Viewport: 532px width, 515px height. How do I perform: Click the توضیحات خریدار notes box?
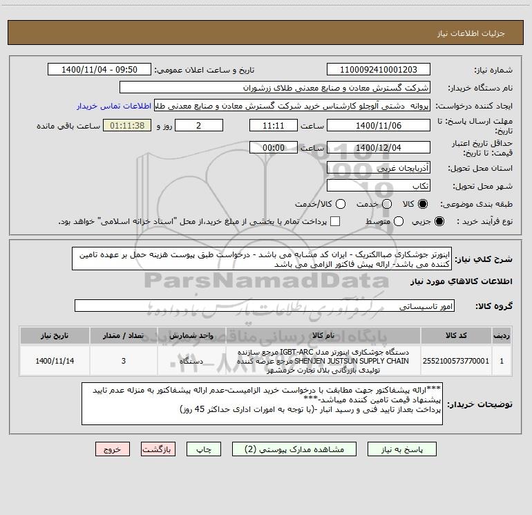tap(263, 404)
